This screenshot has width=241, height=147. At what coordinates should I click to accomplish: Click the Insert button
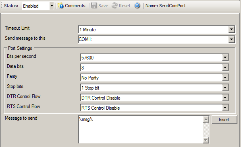(224, 120)
